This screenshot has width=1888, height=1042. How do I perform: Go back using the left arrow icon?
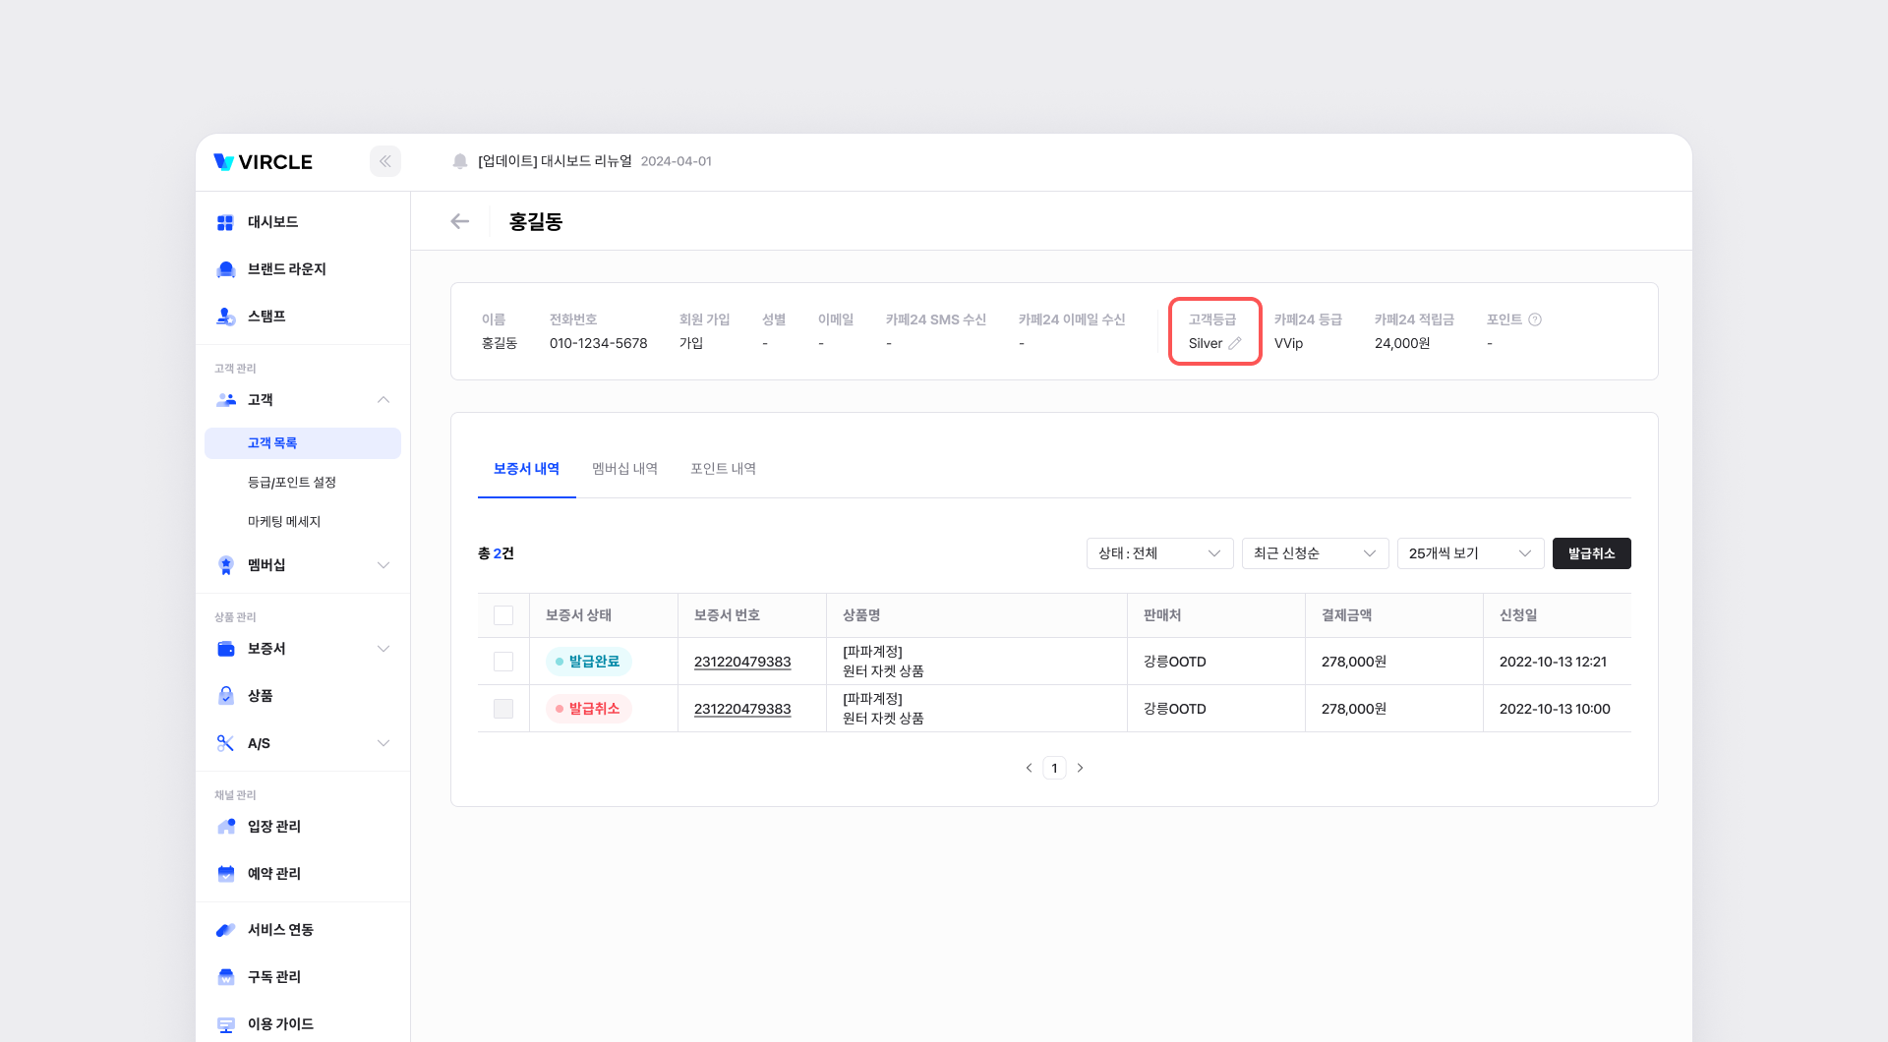coord(459,221)
